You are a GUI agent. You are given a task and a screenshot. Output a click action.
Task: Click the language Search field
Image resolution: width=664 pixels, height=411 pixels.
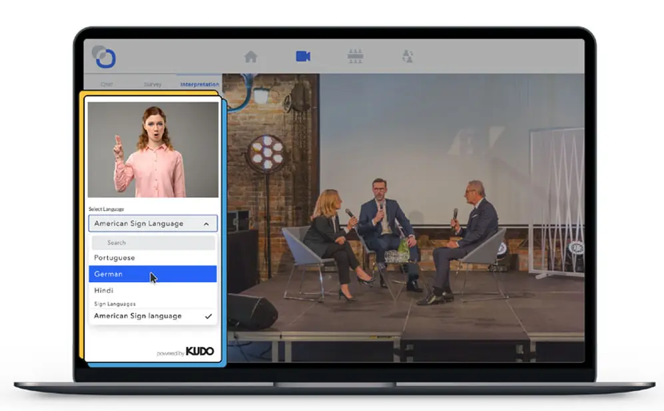click(153, 242)
